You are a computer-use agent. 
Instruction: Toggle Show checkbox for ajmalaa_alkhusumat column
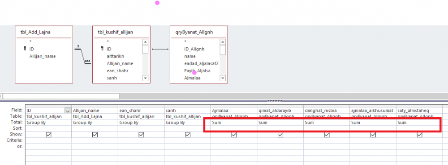[x=373, y=135]
